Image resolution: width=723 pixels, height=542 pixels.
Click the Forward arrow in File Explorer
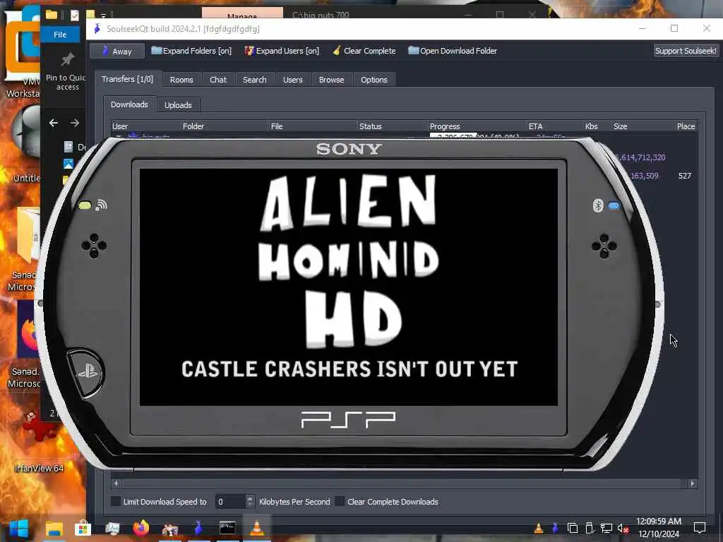[x=75, y=123]
